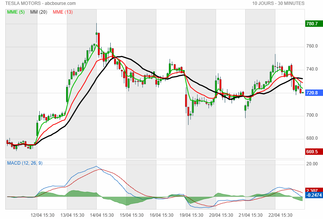The image size is (323, 219).
Task: Click the blue -0.2474 MACD value tag
Action: 314,195
